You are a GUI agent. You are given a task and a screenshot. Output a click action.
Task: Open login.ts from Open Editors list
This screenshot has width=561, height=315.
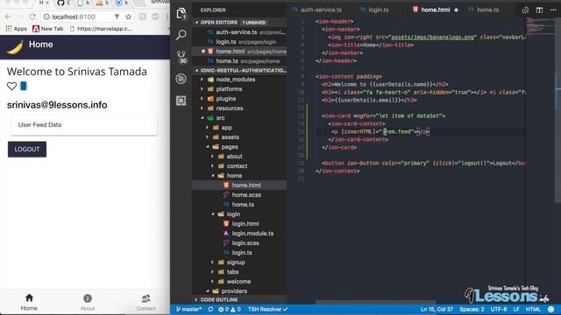coord(239,42)
